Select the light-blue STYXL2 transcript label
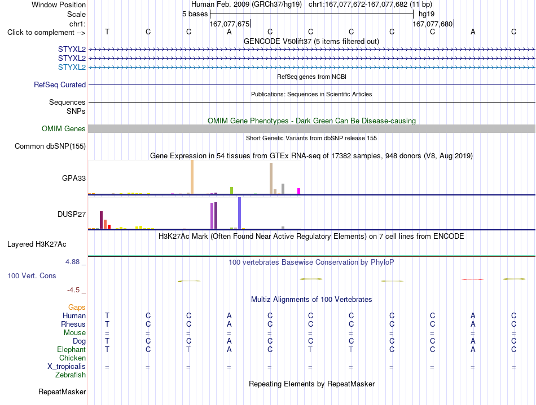The width and height of the screenshot is (536, 405). 72,67
